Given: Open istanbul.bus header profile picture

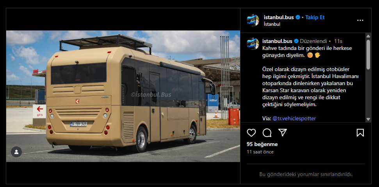Looking at the screenshot, I should coord(253,20).
